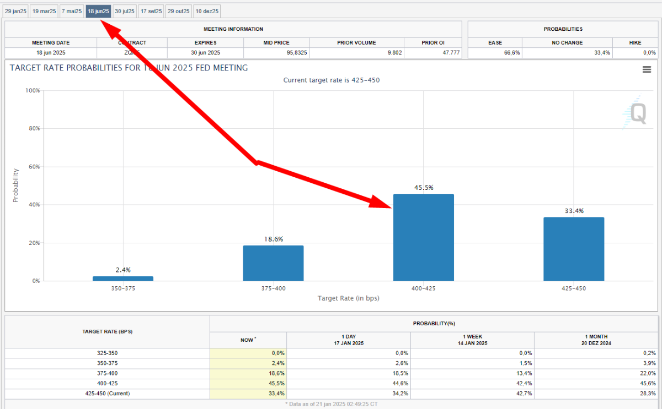Click the 45.5% bar for 400-425

(x=423, y=237)
